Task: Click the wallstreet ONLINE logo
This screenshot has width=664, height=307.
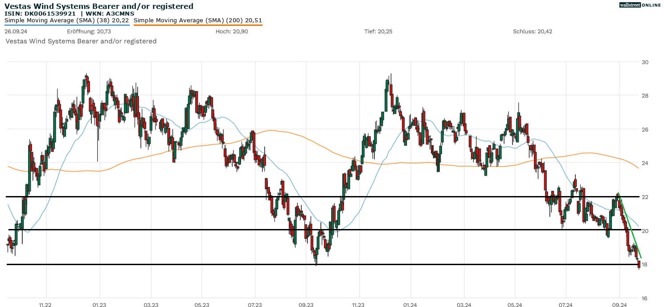Action: tap(640, 5)
